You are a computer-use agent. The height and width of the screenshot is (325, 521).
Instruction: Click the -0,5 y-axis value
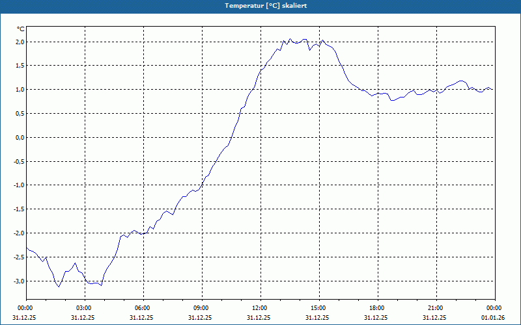[18, 161]
